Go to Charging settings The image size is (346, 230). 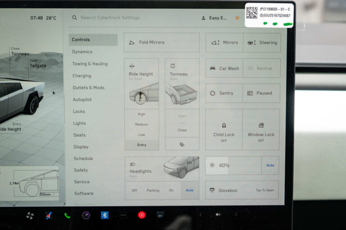(x=82, y=76)
